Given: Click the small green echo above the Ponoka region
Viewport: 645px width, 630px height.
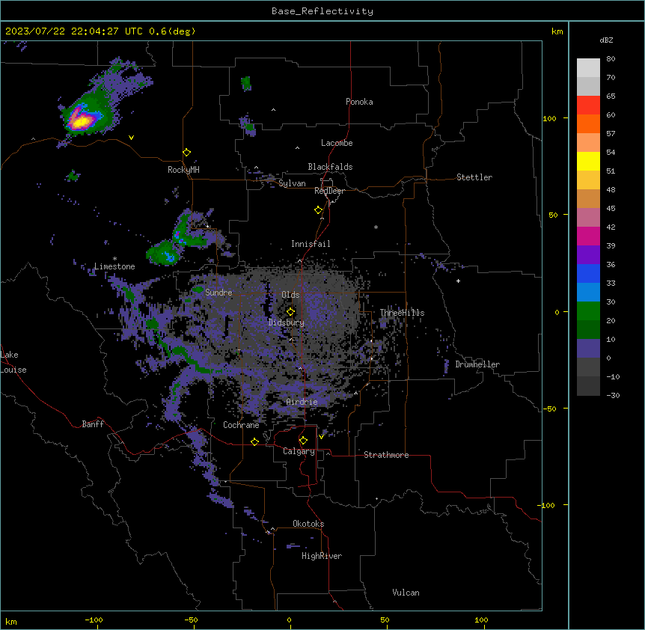Looking at the screenshot, I should pos(246,84).
